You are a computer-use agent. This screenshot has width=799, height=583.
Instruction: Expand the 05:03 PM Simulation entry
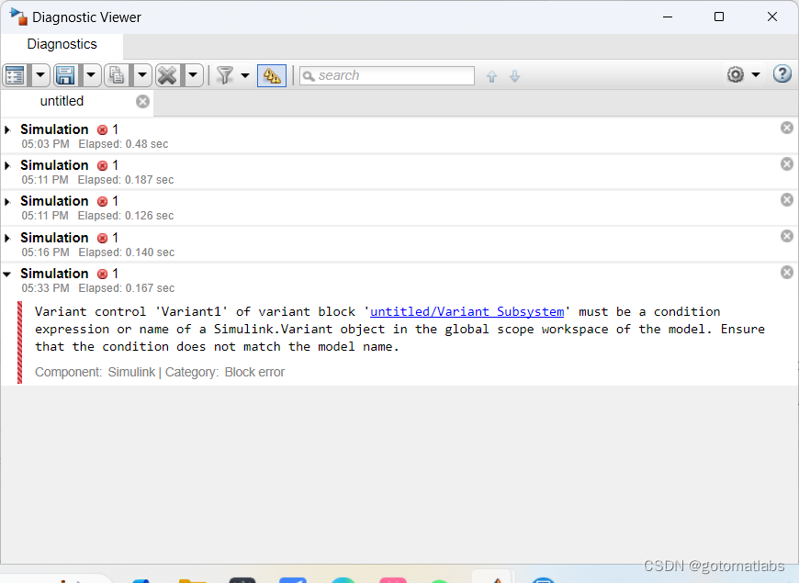pos(7,130)
